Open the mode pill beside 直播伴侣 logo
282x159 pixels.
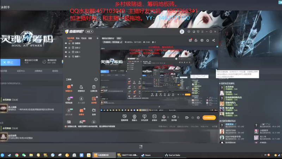[x=89, y=31]
